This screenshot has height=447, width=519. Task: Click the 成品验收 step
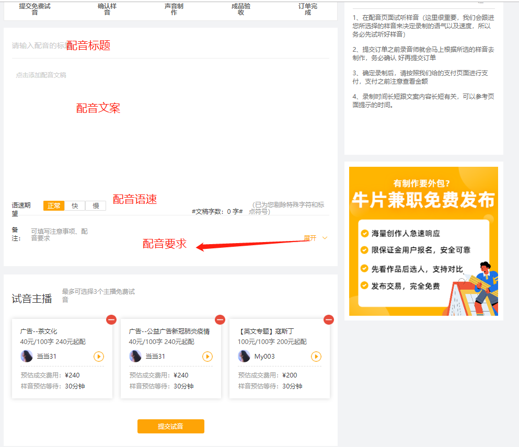click(240, 7)
